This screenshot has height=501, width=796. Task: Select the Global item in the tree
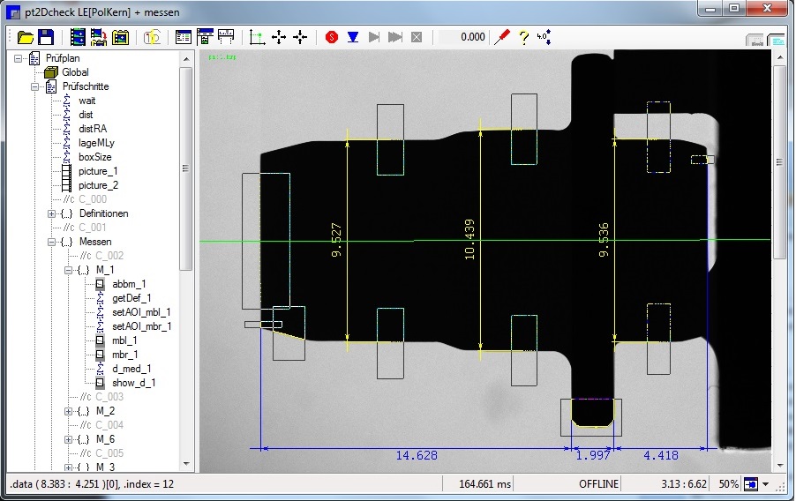pos(75,72)
